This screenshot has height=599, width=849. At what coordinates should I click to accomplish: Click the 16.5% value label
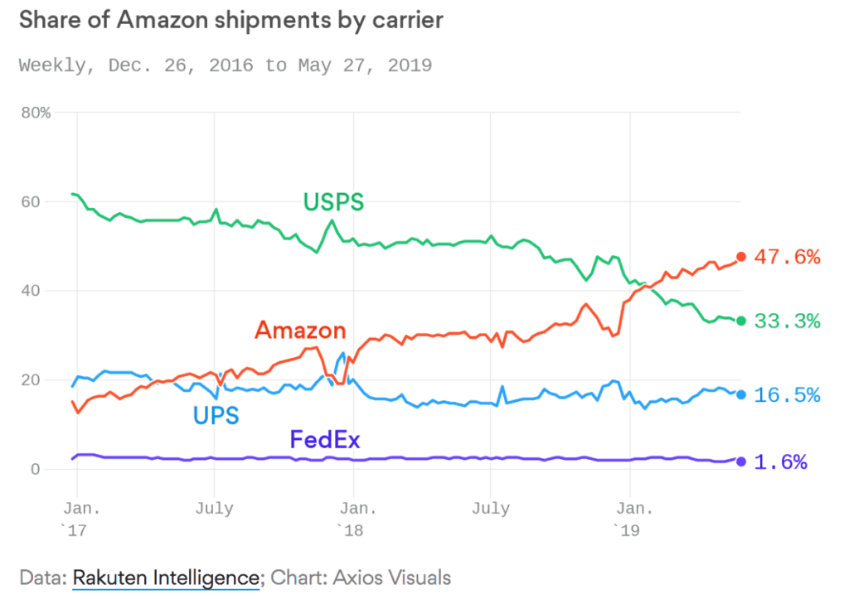[x=787, y=395]
